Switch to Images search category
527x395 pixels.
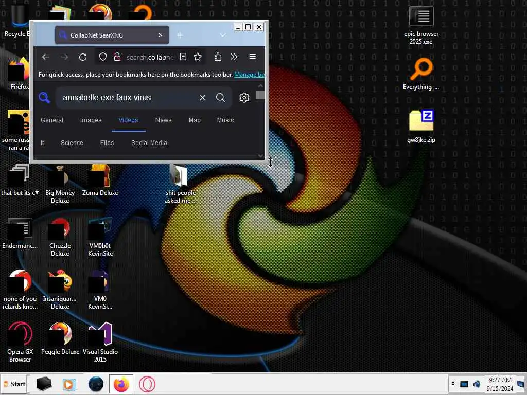coord(91,120)
